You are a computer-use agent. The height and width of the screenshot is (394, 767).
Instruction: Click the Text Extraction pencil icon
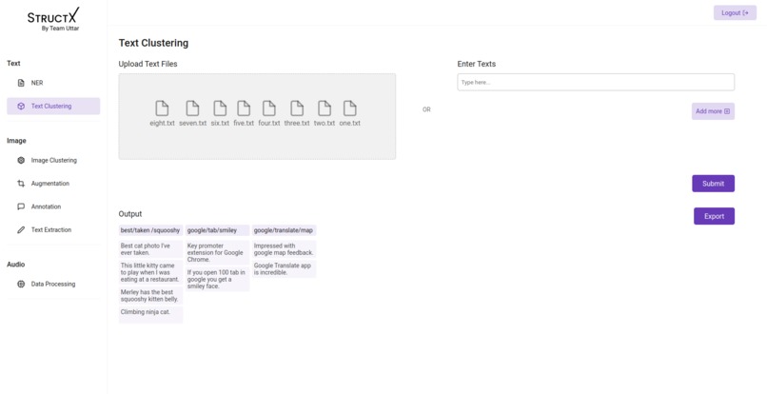(21, 229)
